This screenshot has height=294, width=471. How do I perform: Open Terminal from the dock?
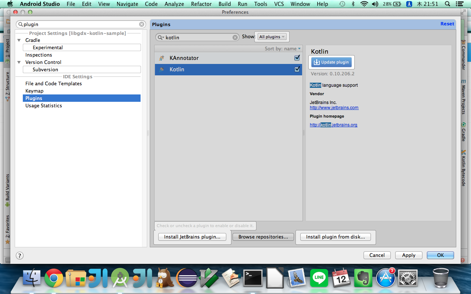pos(253,278)
